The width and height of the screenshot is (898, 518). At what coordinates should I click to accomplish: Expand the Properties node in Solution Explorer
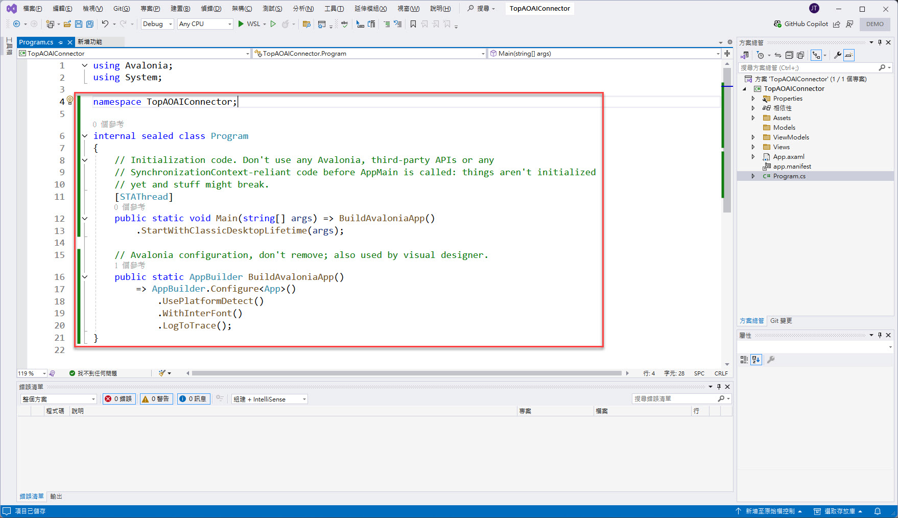pyautogui.click(x=753, y=99)
